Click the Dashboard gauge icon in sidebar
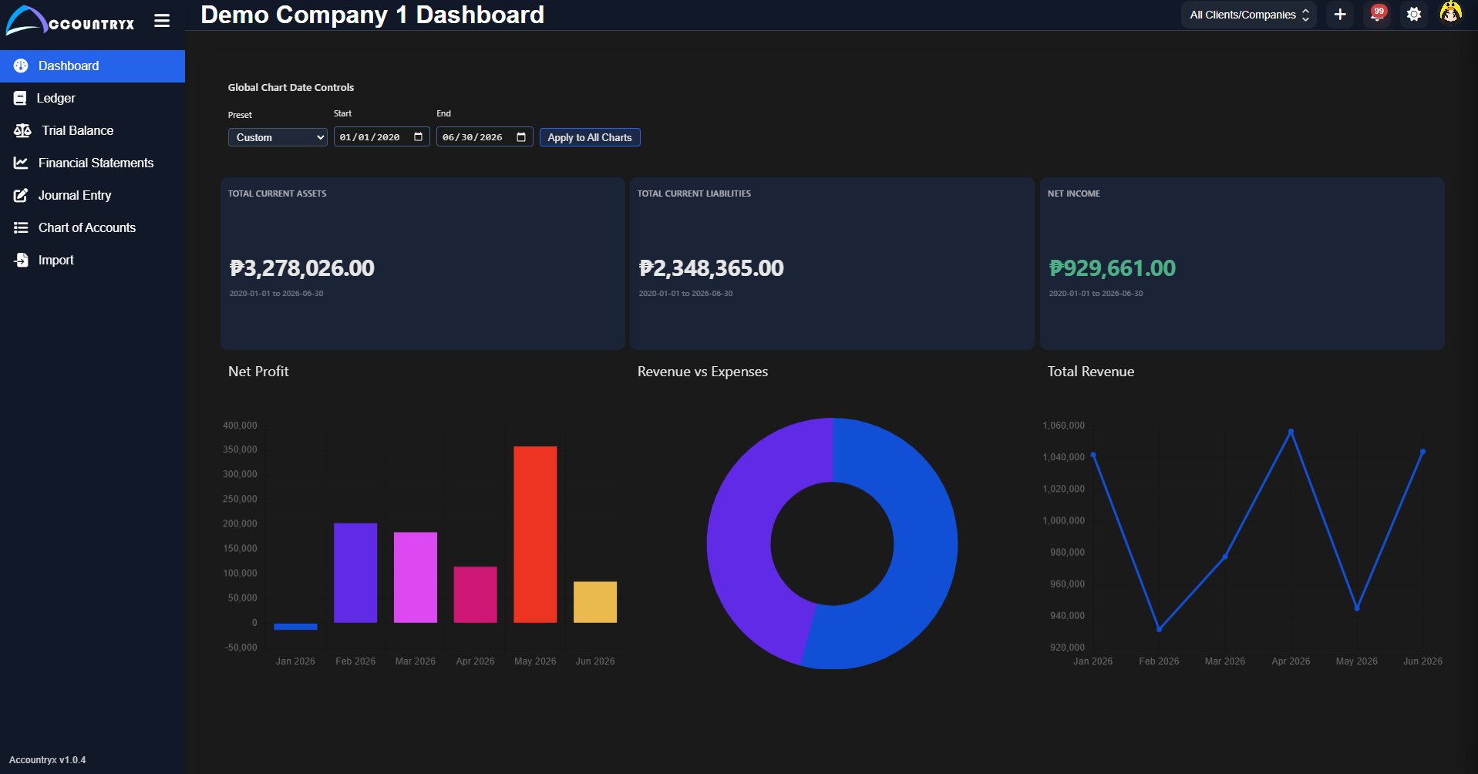This screenshot has height=774, width=1478. [21, 66]
